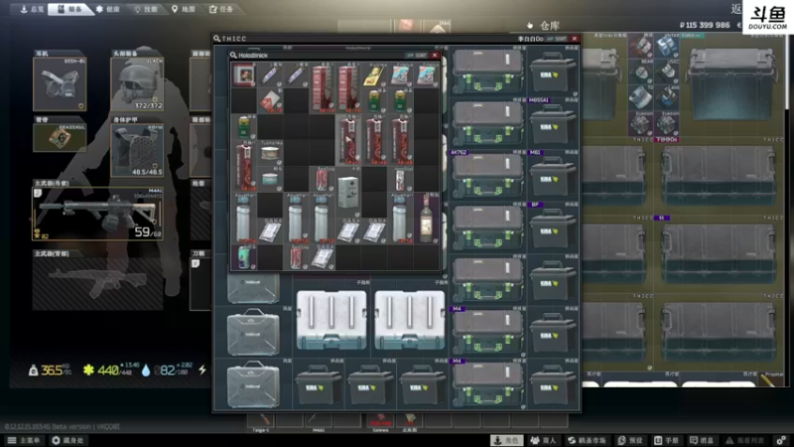Open the 消息 messages
The image size is (794, 447).
[x=702, y=440]
